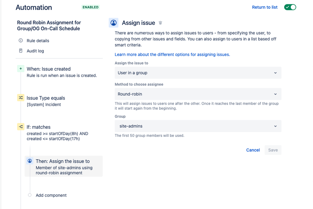Click the Add component circle icon
313x209 pixels.
click(30, 195)
